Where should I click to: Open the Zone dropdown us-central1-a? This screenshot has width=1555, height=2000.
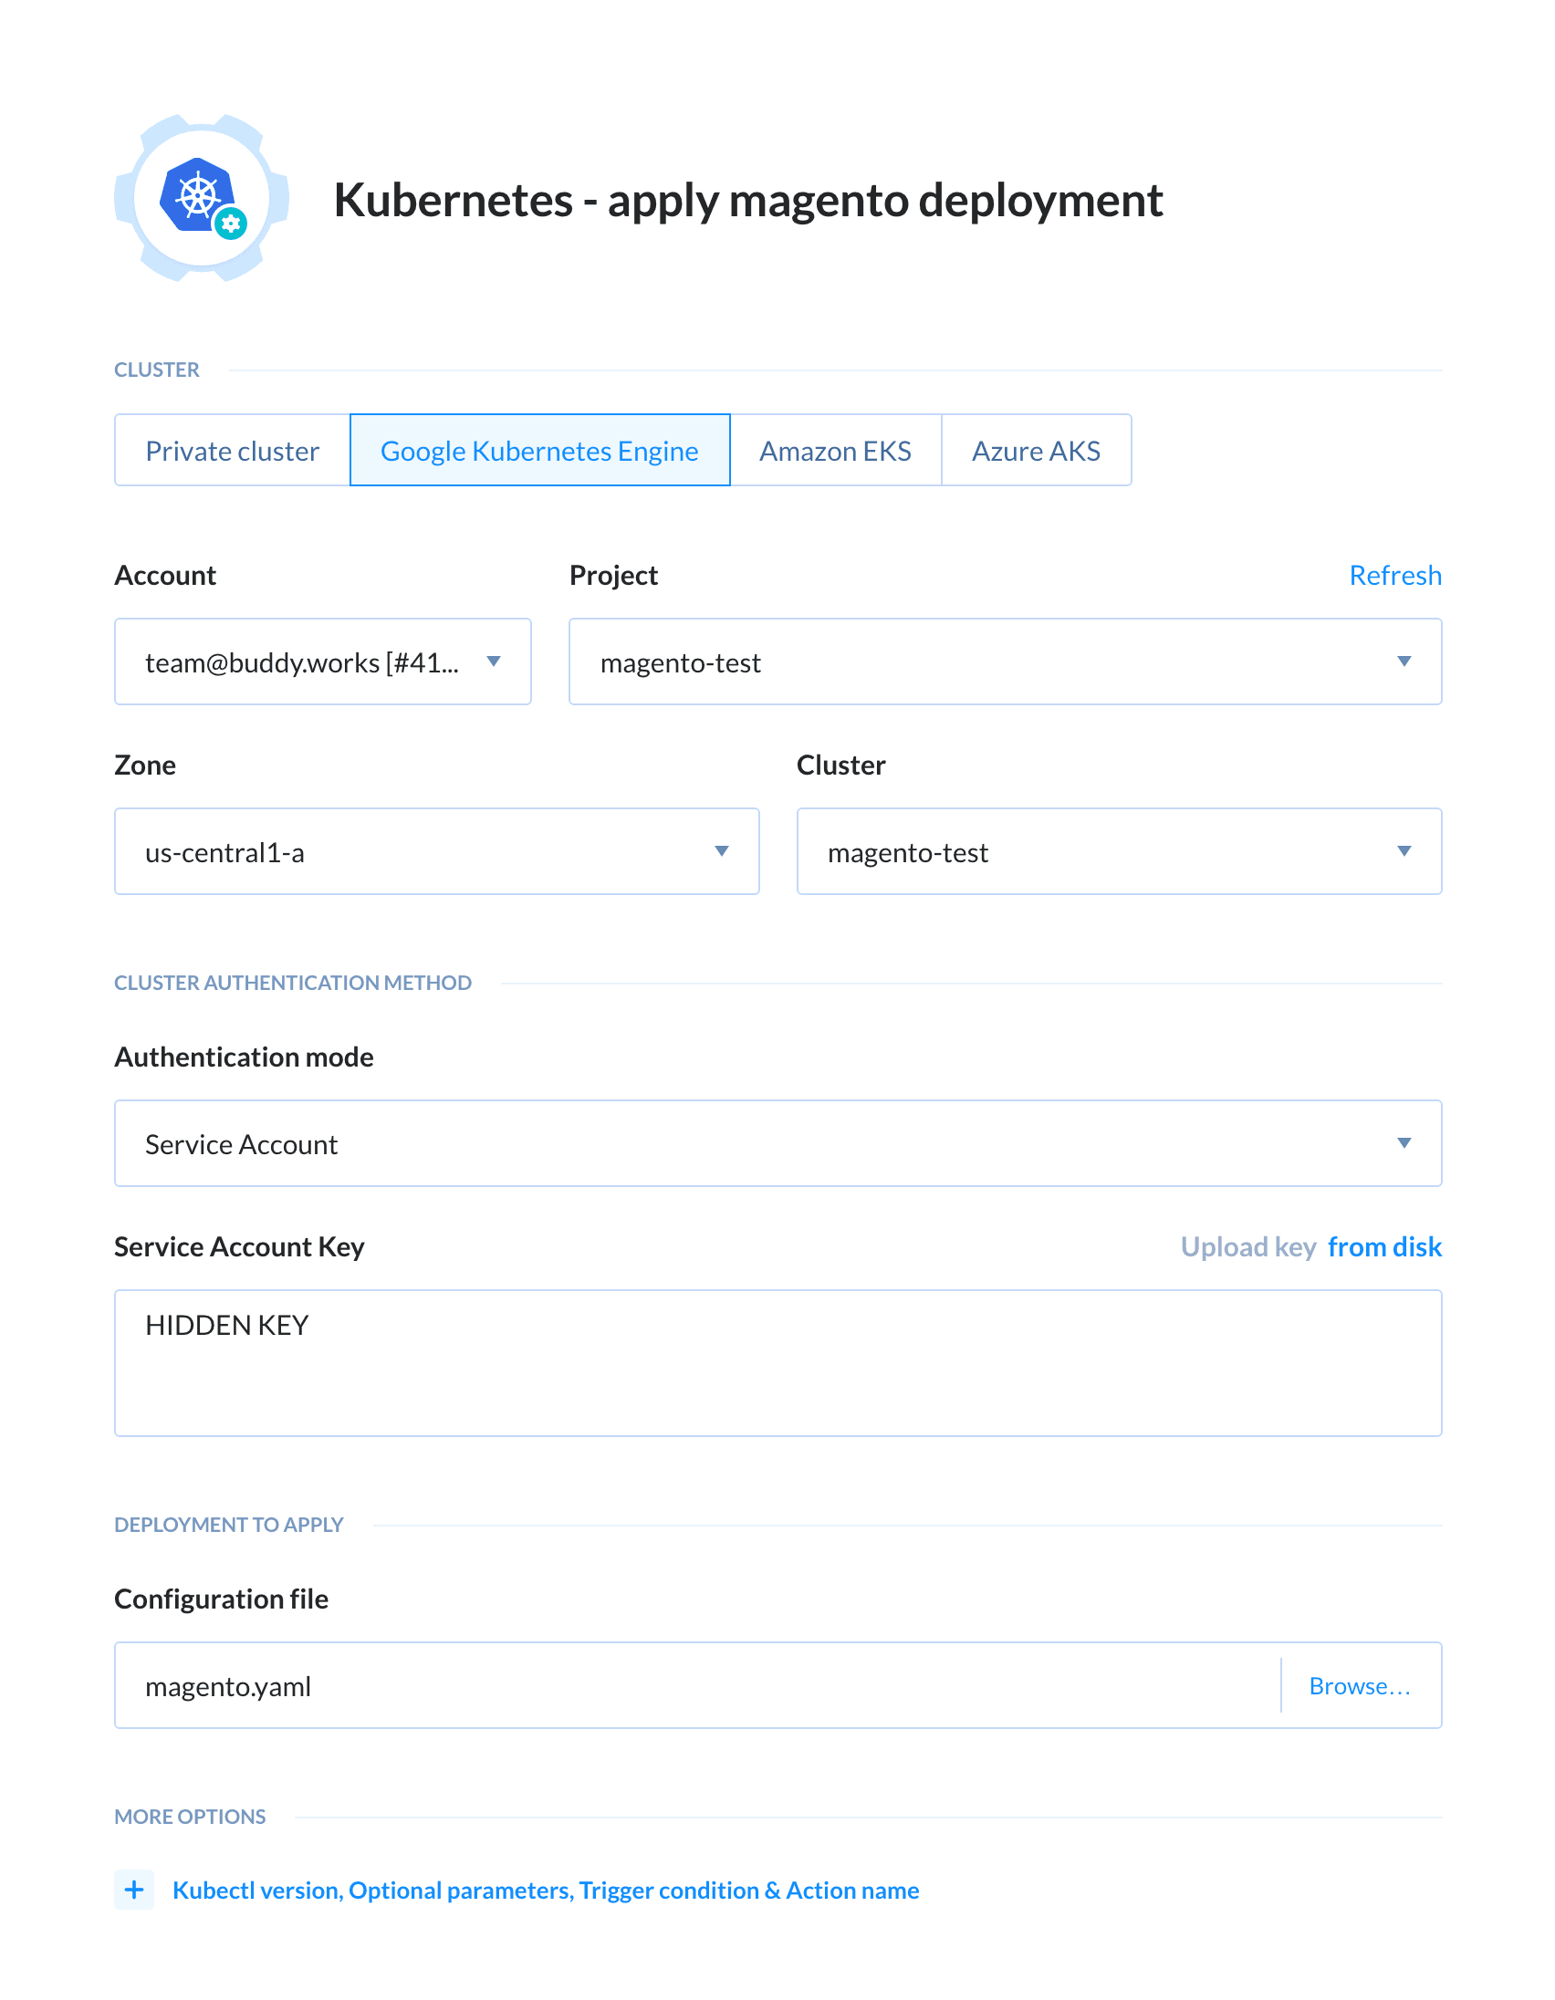pos(437,851)
